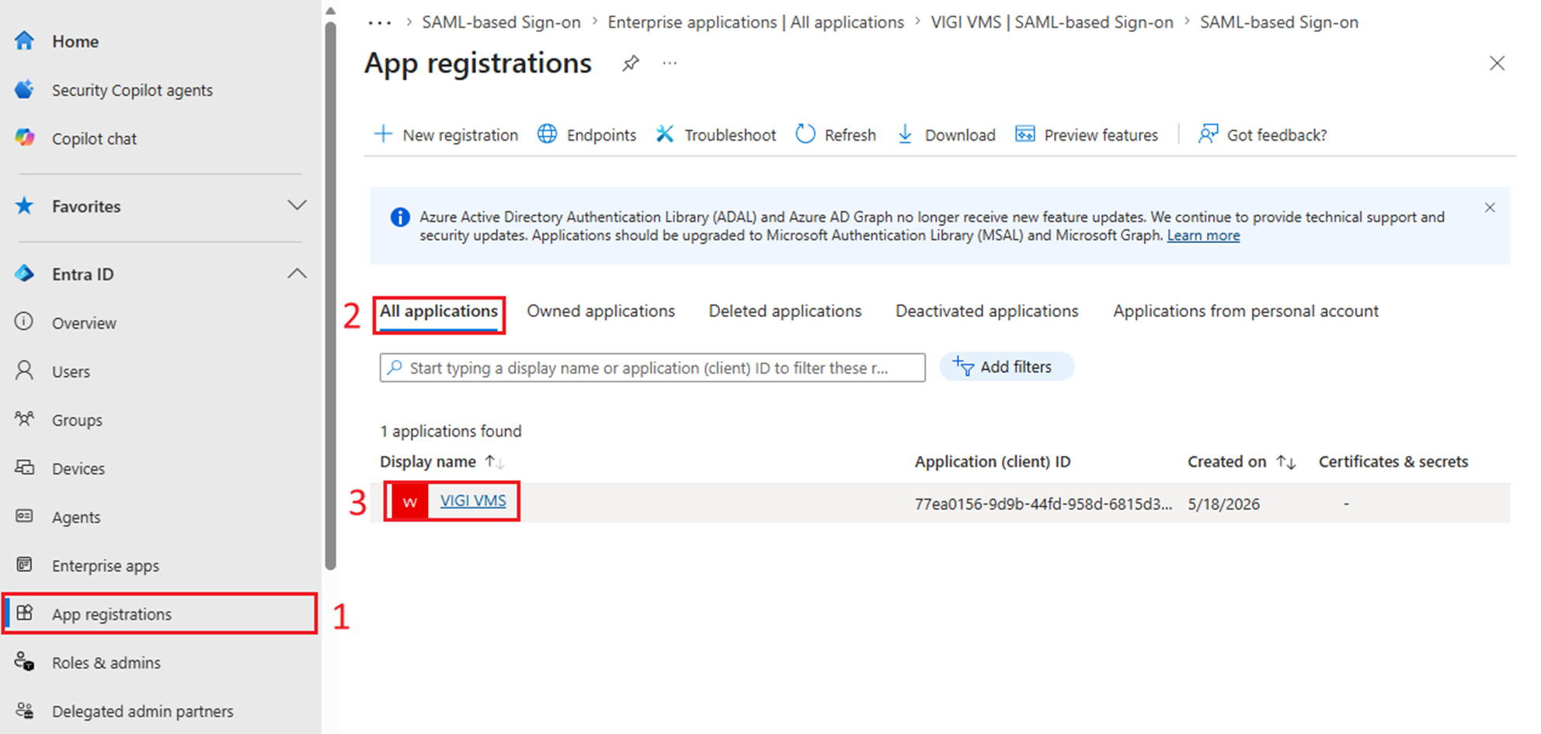Open last SAML-based Sign-on breadcrumb
The height and width of the screenshot is (734, 1541).
pyautogui.click(x=1279, y=23)
